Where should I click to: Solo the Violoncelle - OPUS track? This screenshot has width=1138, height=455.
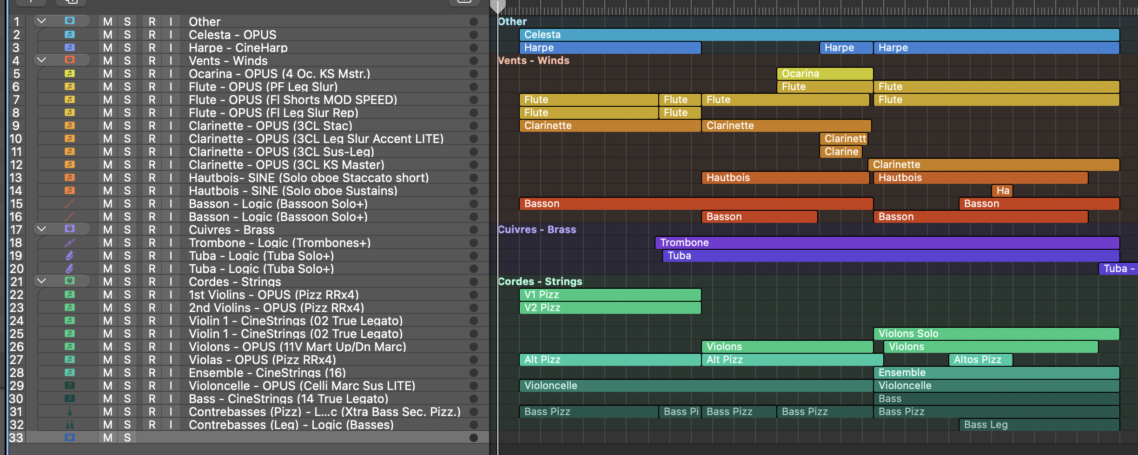(x=127, y=385)
